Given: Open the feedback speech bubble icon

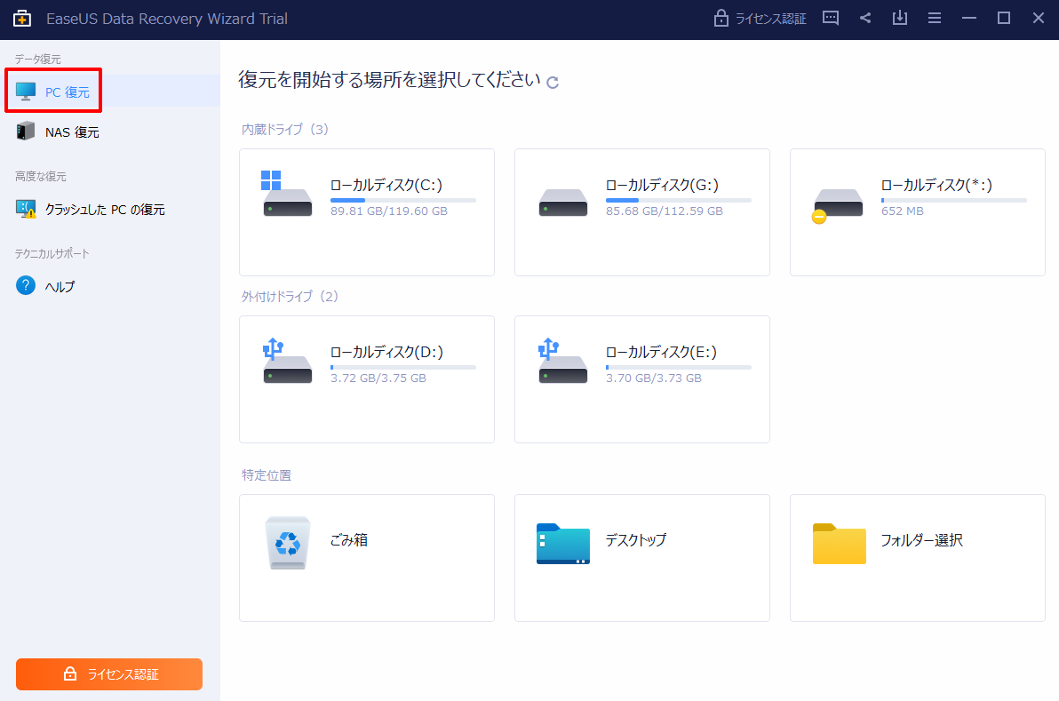Looking at the screenshot, I should (x=831, y=19).
